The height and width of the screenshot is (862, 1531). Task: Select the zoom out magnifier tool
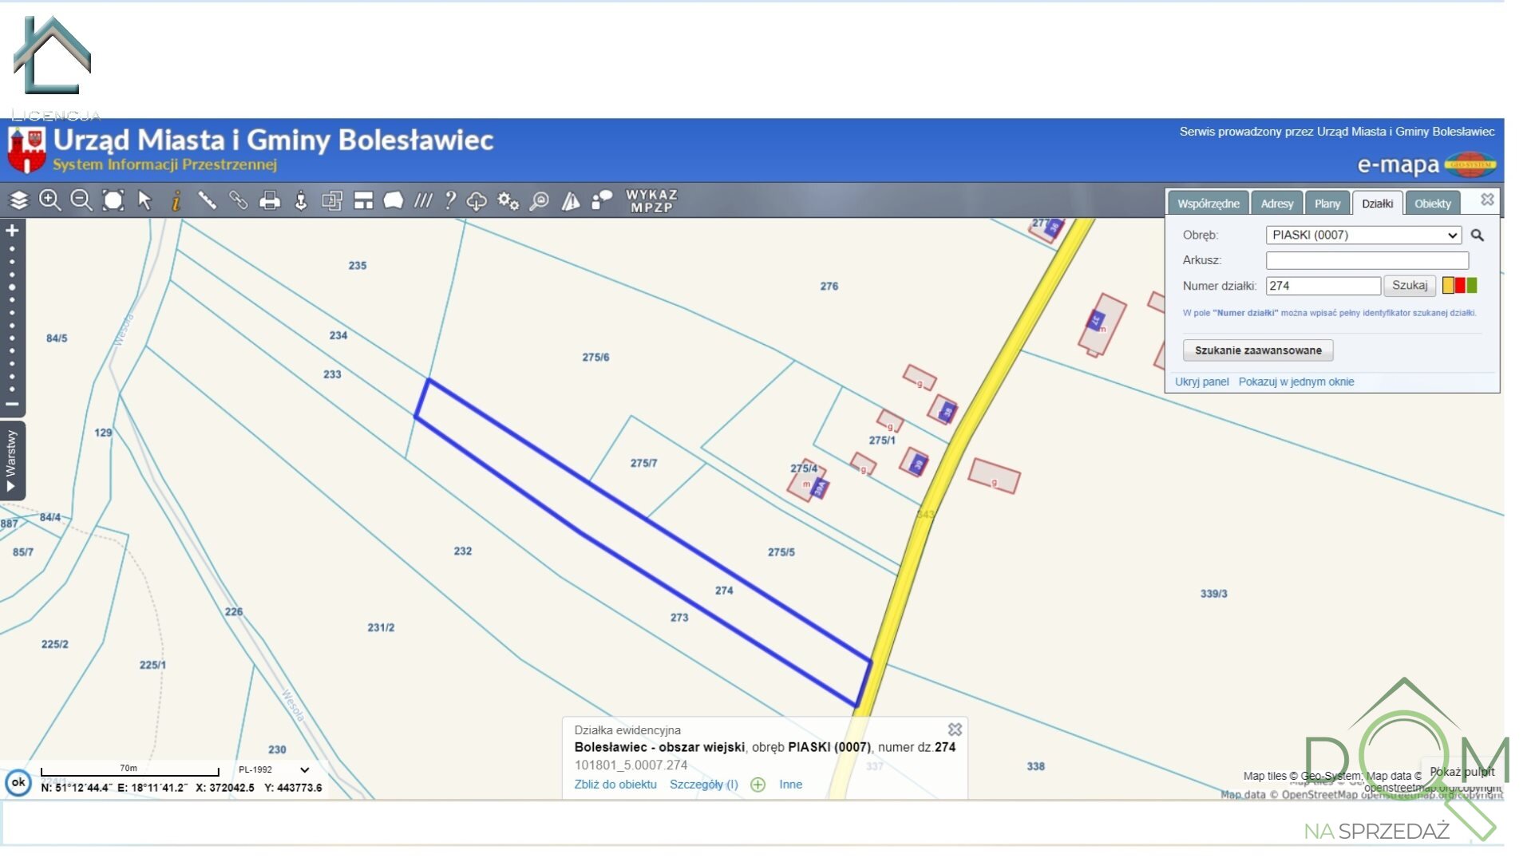(81, 200)
